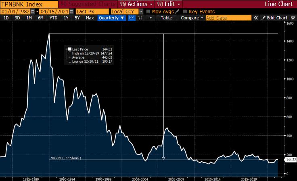Open chart settings gear icon
The image size is (297, 181).
point(293,18)
